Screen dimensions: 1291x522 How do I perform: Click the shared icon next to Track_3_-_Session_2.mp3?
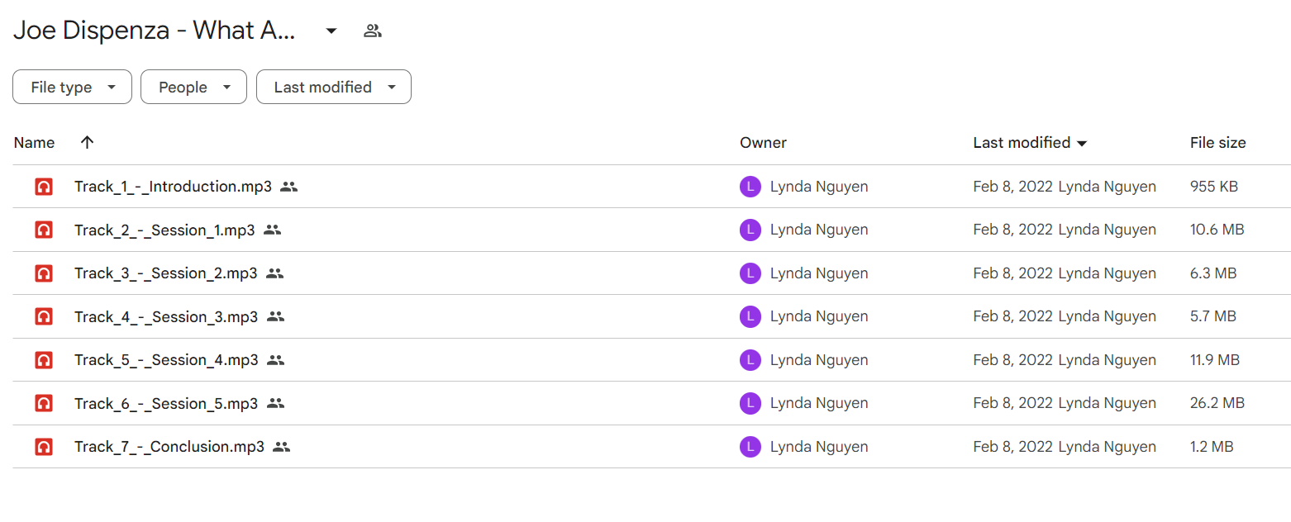(275, 273)
